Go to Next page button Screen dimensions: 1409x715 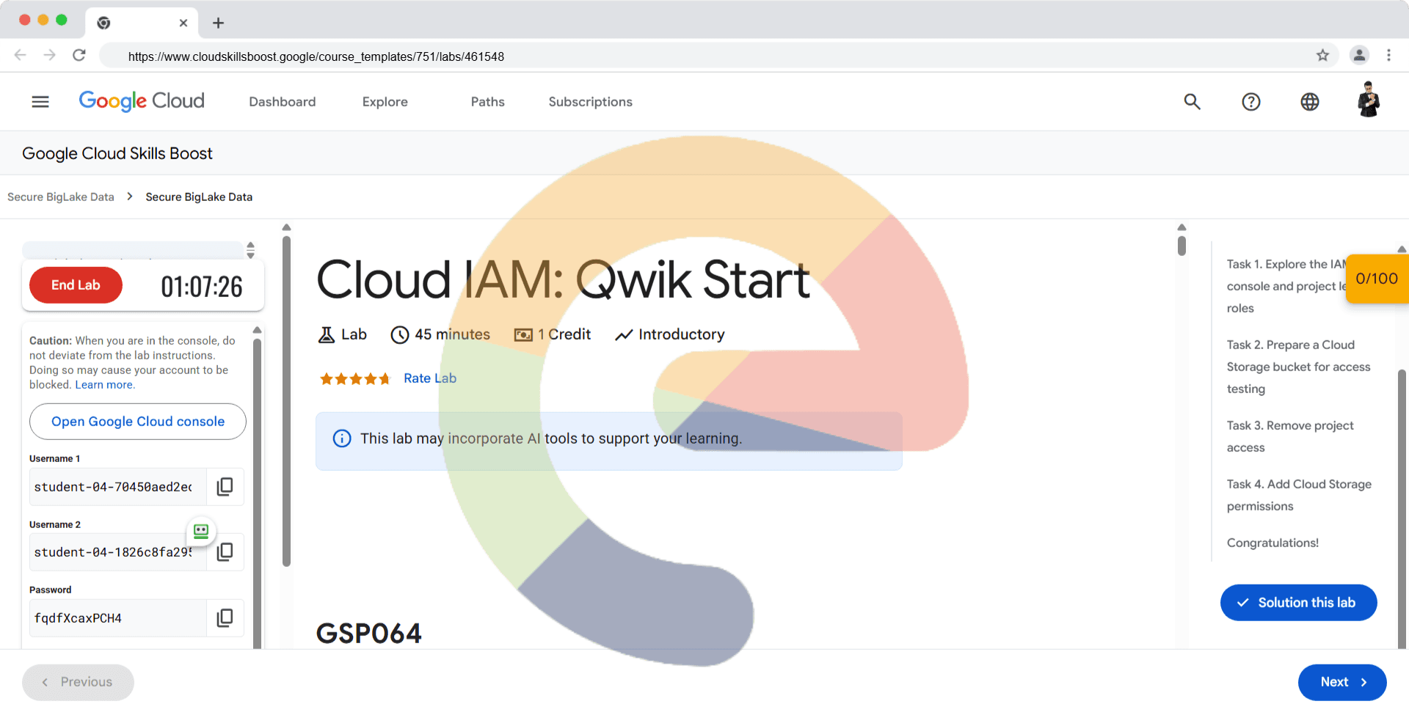(x=1341, y=682)
